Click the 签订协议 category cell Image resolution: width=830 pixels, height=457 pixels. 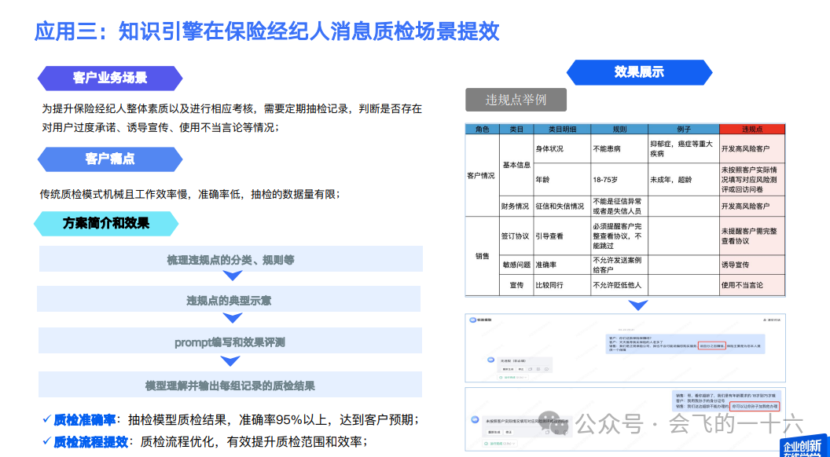point(515,236)
